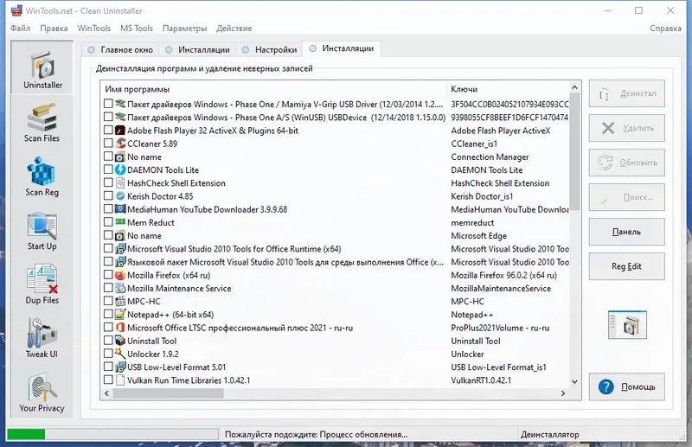Click the list's scroll up arrow

click(x=574, y=87)
